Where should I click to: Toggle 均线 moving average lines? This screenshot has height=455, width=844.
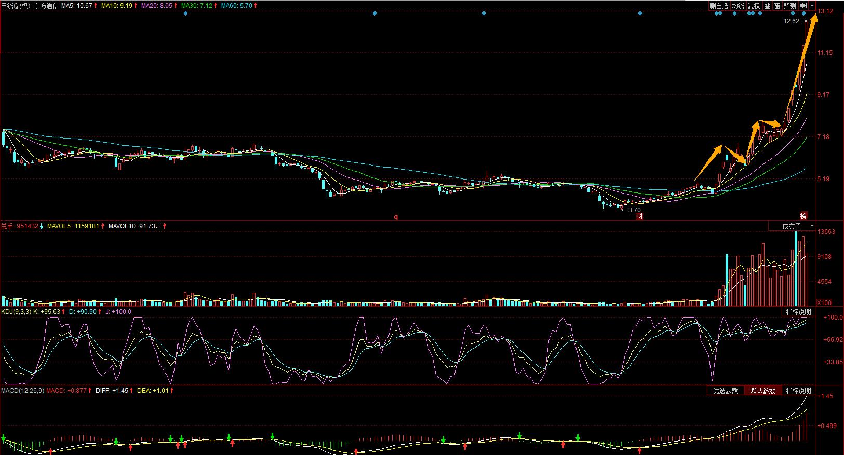tap(738, 6)
